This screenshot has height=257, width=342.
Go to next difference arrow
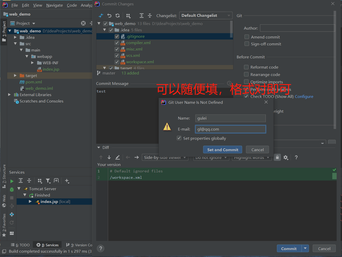[109, 157]
